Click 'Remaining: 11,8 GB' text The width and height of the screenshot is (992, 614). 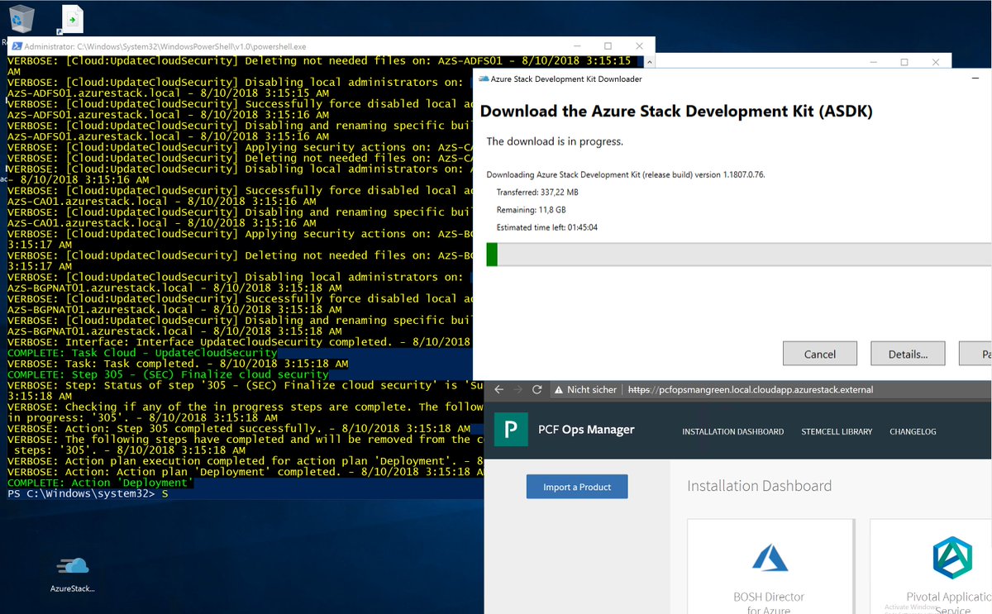[531, 210]
